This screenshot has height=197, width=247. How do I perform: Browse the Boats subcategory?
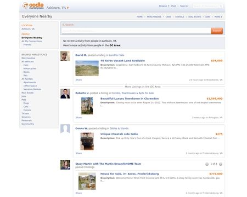tap(26, 72)
